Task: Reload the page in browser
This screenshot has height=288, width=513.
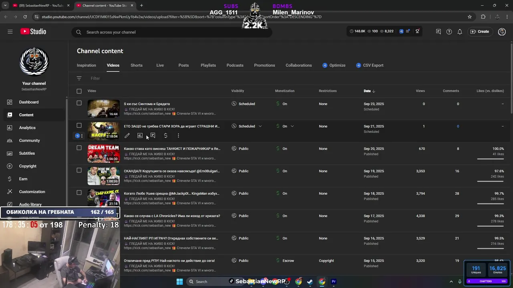Action: [25, 17]
